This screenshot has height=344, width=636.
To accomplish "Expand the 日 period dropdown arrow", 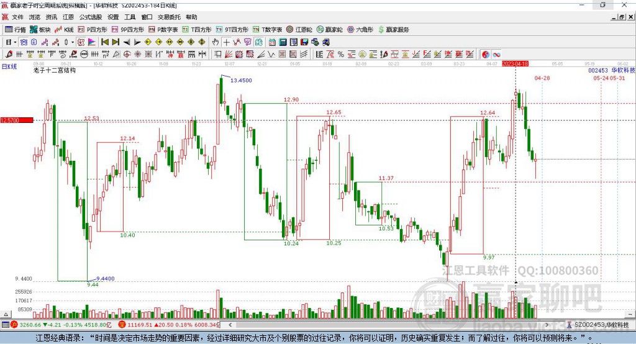I will (x=15, y=42).
